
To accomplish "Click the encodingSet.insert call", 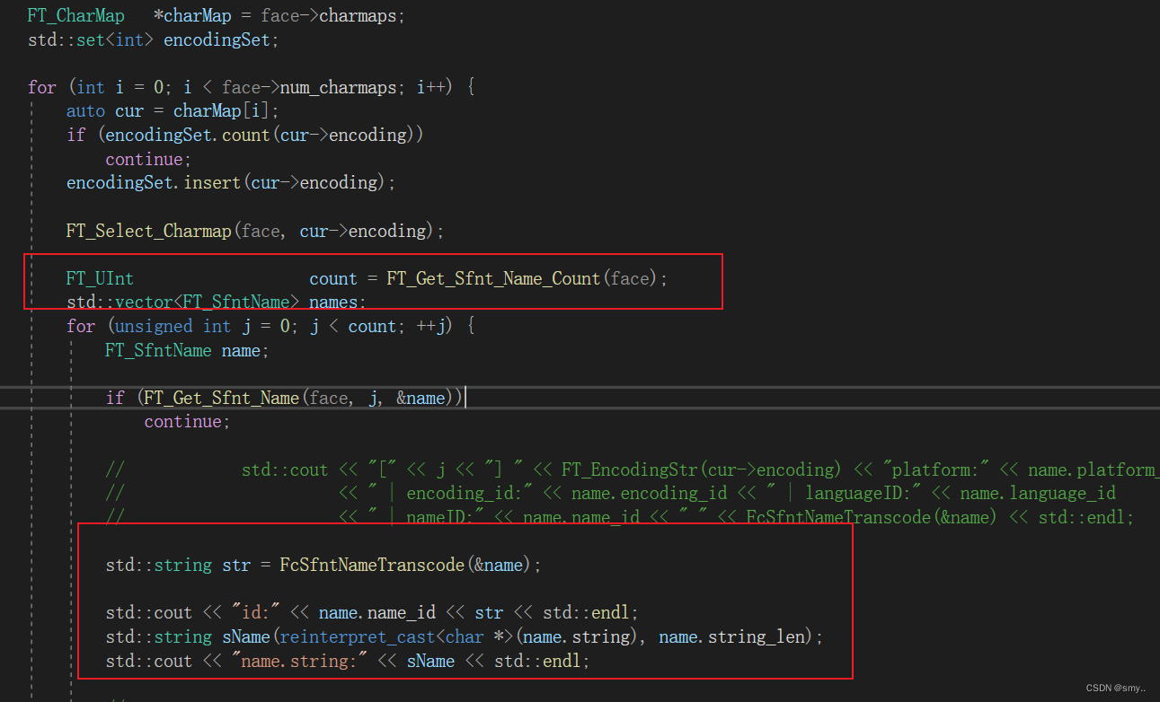I will pos(231,182).
